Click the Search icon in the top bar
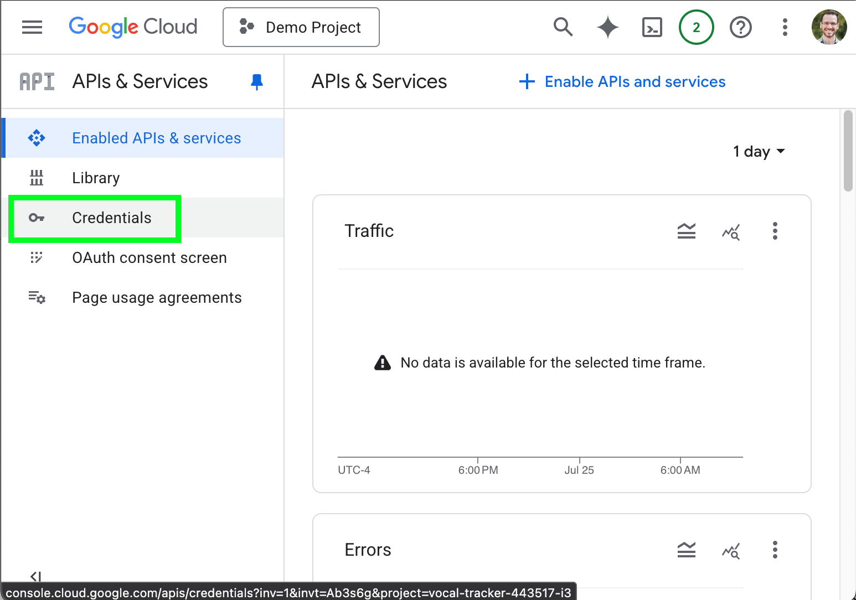Screen dimensions: 856x600 (x=563, y=27)
